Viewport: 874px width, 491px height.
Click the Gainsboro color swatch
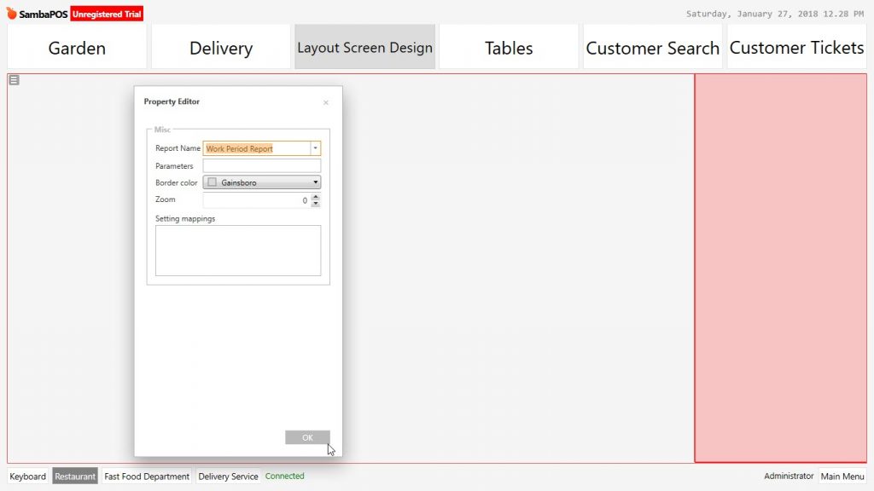[212, 182]
